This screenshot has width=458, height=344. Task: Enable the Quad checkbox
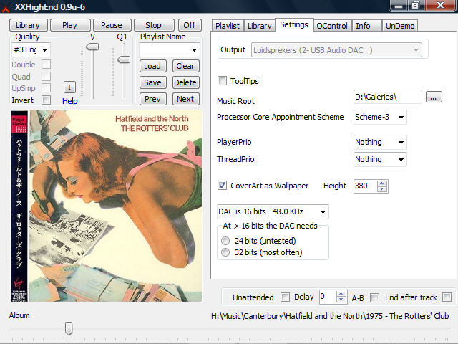pyautogui.click(x=46, y=77)
